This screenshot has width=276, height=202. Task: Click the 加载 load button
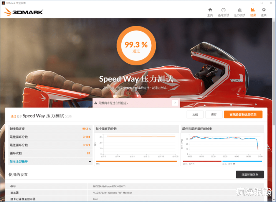tap(195, 115)
